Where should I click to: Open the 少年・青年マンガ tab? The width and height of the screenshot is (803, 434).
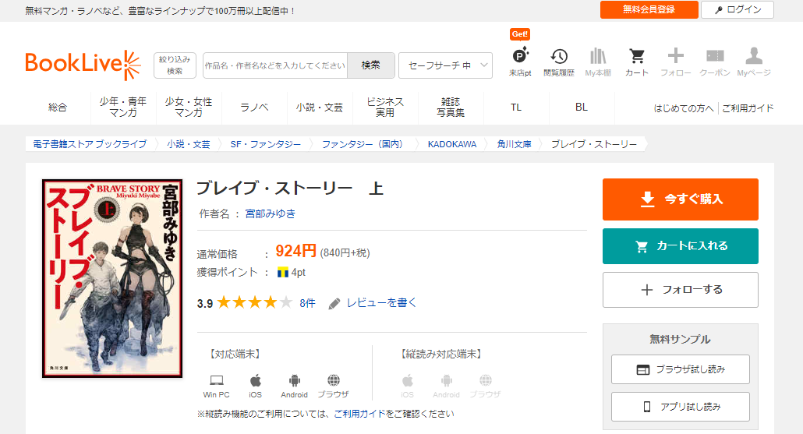click(123, 108)
